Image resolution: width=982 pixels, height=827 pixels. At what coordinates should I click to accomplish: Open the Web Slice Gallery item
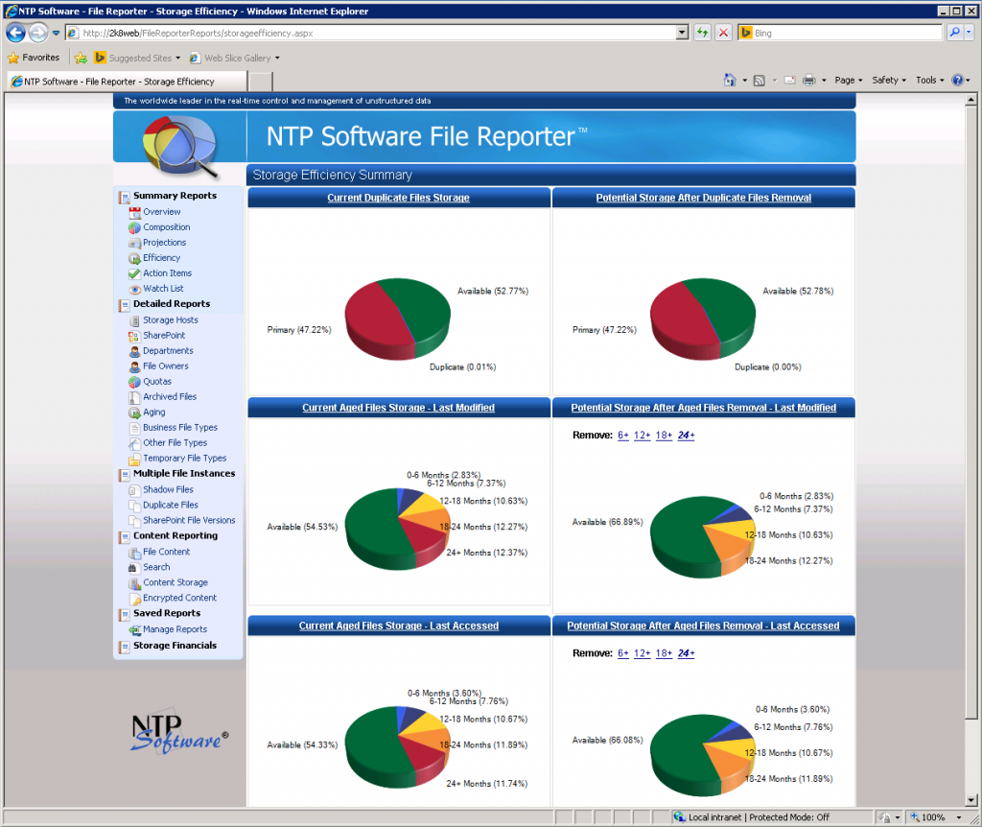(234, 59)
